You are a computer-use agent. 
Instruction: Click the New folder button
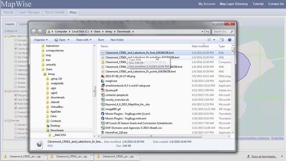[x=117, y=40]
